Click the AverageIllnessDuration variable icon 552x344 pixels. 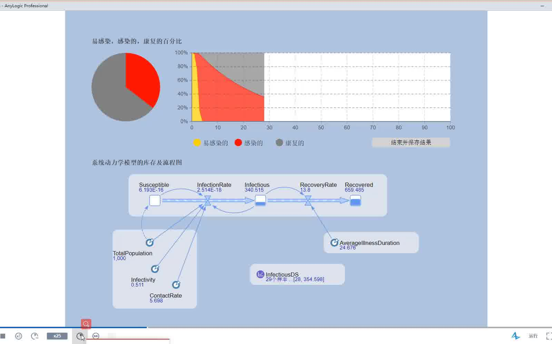coord(334,243)
